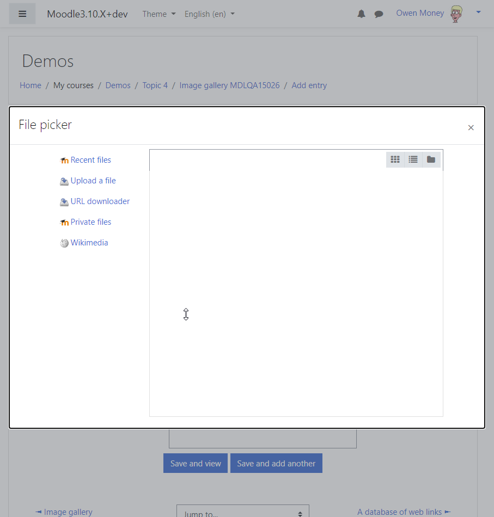Viewport: 494px width, 517px height.
Task: Click the URL downloader icon
Action: point(64,202)
